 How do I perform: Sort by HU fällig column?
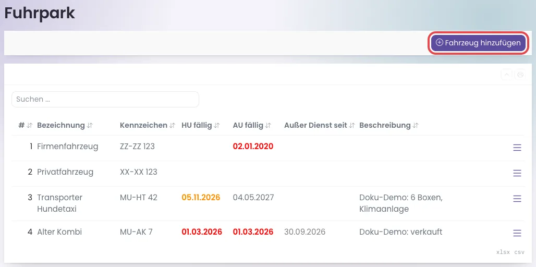[x=201, y=126]
